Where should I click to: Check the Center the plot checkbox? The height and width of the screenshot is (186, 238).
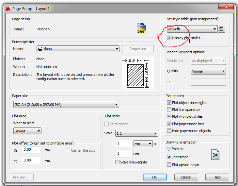pos(68,150)
